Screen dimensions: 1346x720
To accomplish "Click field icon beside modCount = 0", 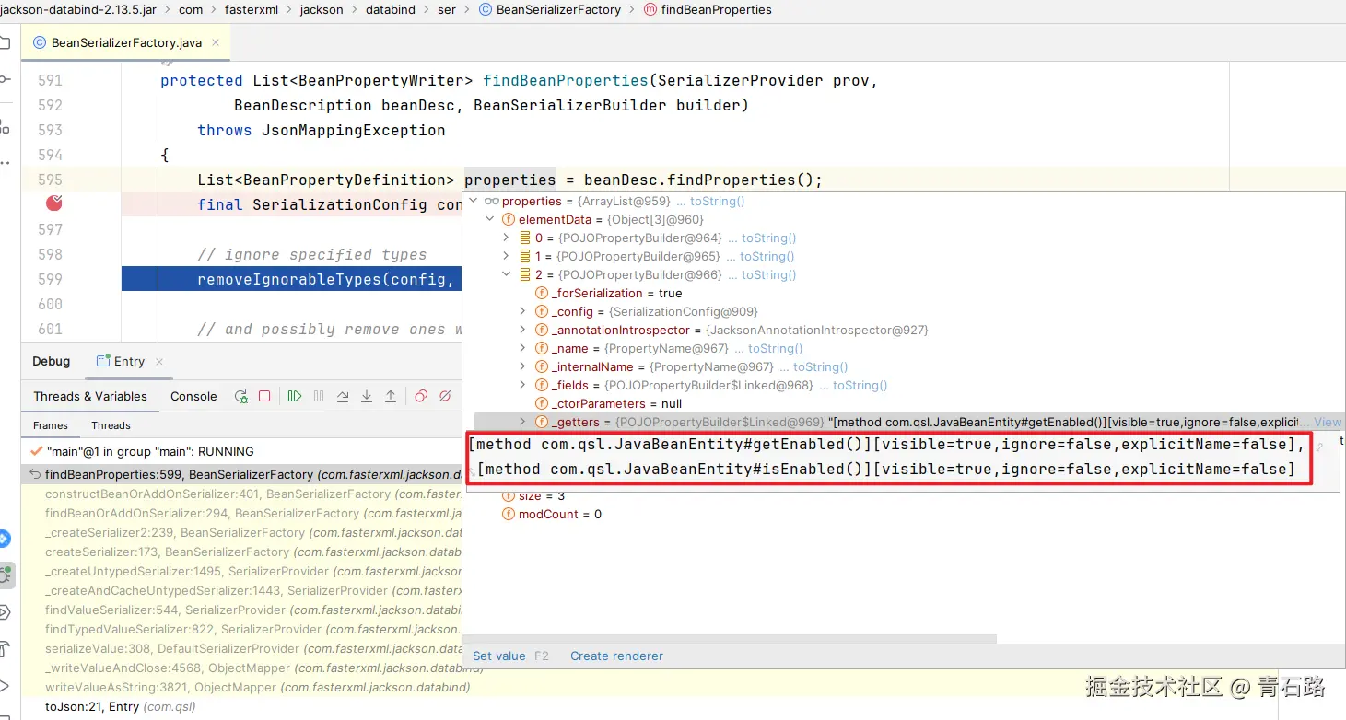I will (x=508, y=514).
